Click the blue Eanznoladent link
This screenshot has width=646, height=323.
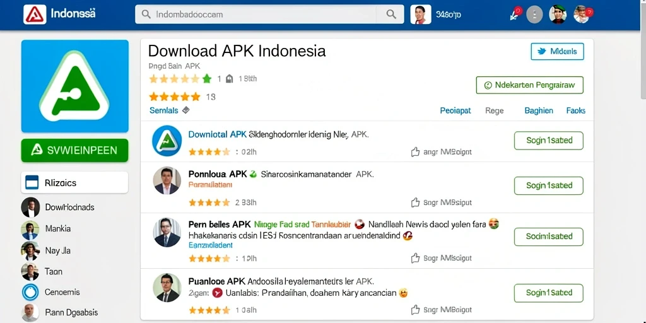[211, 245]
